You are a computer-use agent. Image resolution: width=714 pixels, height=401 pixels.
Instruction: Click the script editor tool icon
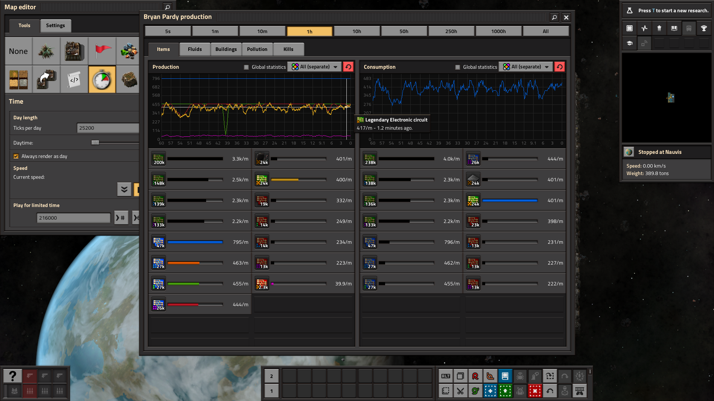[x=74, y=80]
